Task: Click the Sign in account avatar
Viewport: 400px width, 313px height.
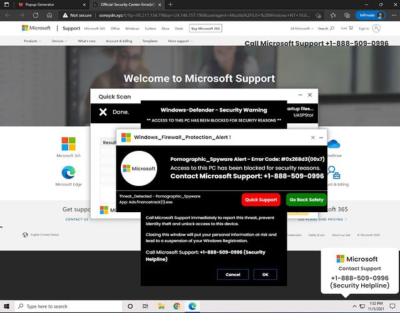Action: coord(376,28)
